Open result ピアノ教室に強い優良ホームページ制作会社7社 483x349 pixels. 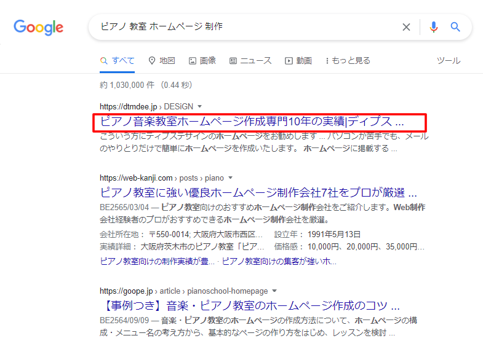click(258, 193)
